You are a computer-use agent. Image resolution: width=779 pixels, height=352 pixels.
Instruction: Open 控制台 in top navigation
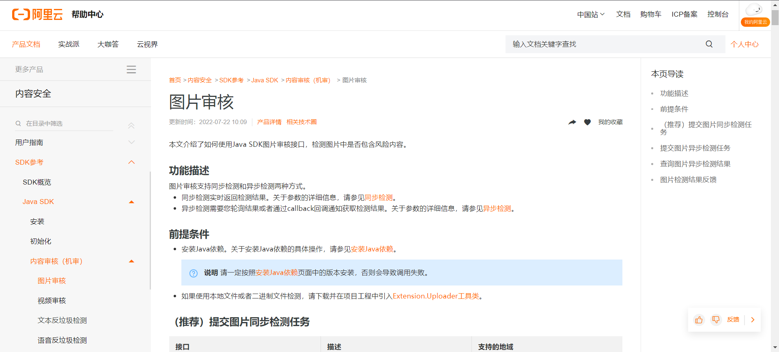coord(718,14)
